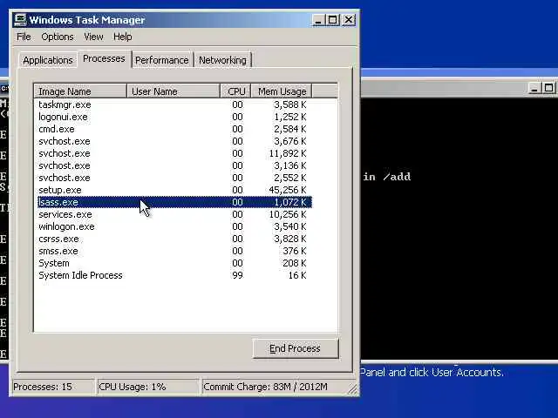Select the System process row
The image size is (558, 418).
coord(174,263)
